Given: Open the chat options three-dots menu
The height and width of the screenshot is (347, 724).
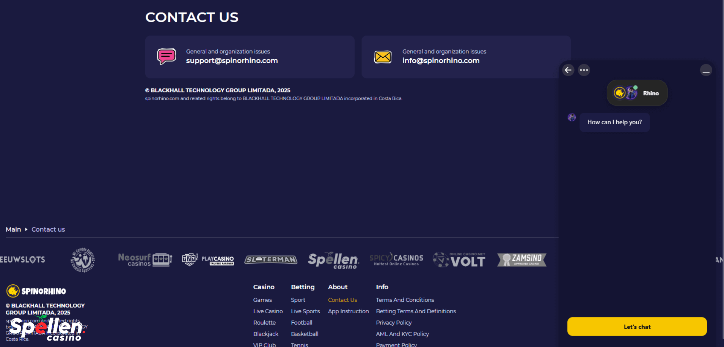Looking at the screenshot, I should click(584, 70).
